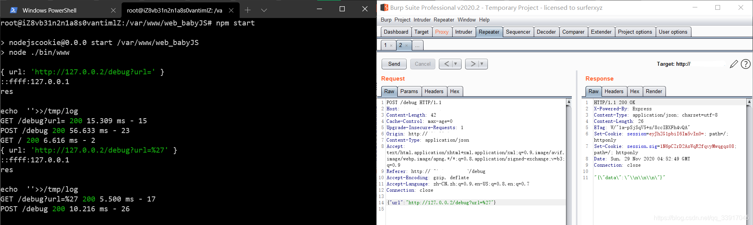Click the '...' new Repeater tab button
Image resolution: width=753 pixels, height=225 pixels.
pos(417,45)
